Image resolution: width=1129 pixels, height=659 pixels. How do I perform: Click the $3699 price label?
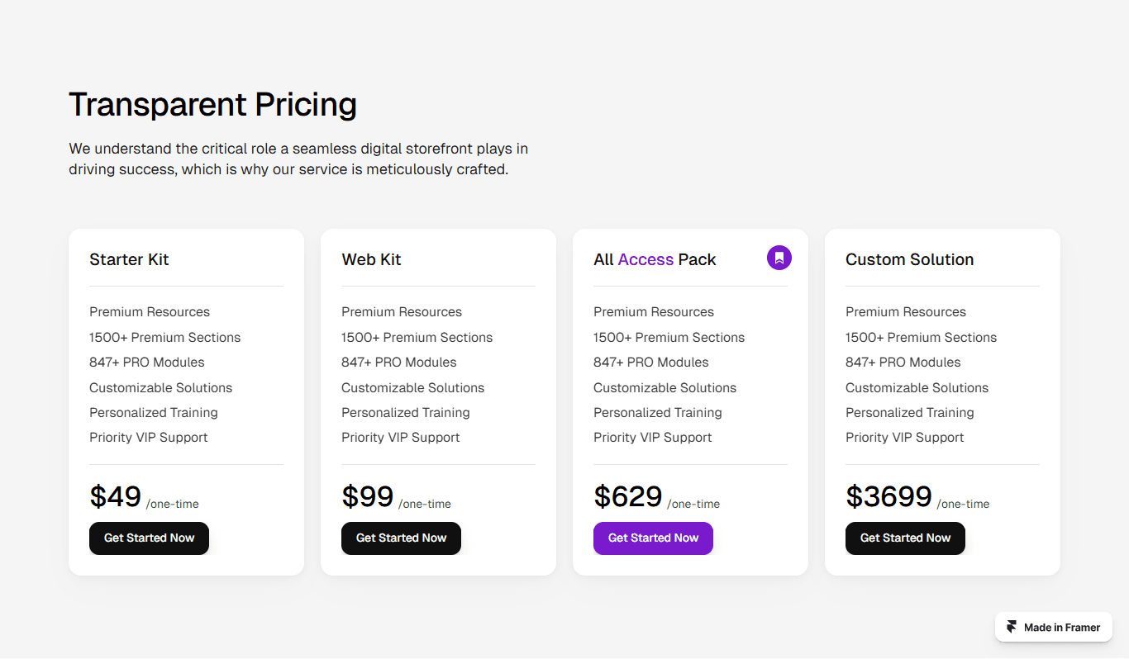click(x=889, y=496)
